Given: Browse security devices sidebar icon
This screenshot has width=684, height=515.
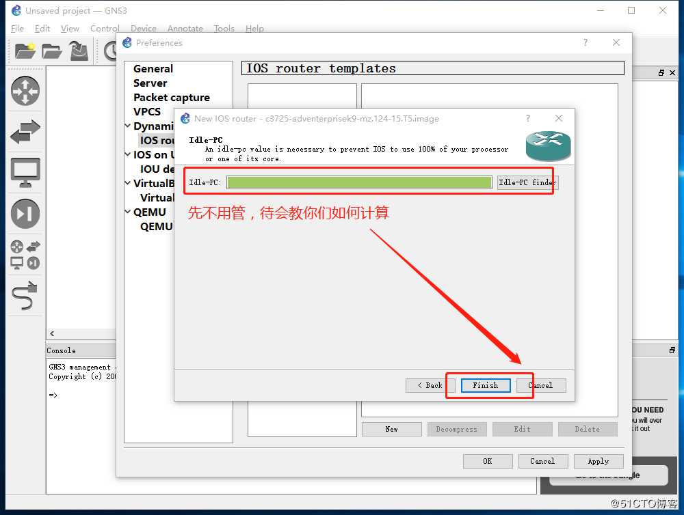Looking at the screenshot, I should 25,214.
